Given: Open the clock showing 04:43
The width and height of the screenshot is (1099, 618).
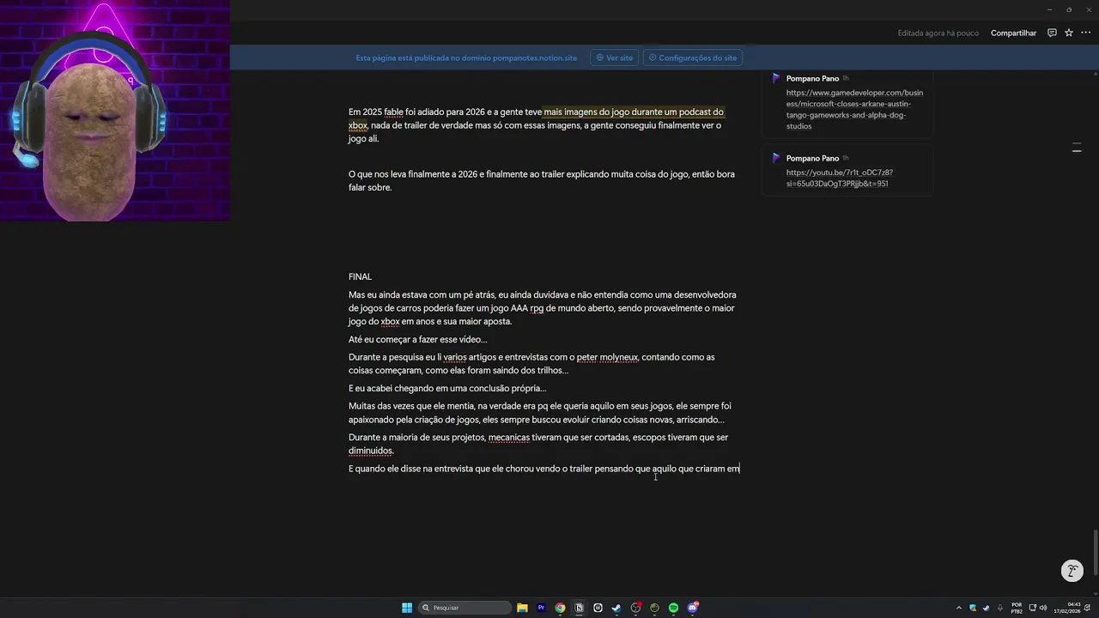Looking at the screenshot, I should [1068, 608].
